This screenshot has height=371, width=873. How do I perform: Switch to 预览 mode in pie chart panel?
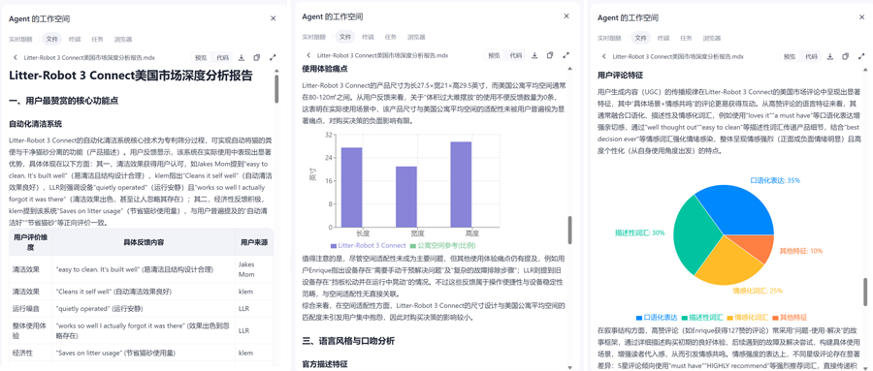point(790,57)
